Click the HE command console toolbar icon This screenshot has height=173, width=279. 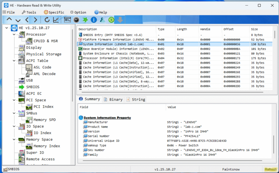click(67, 20)
